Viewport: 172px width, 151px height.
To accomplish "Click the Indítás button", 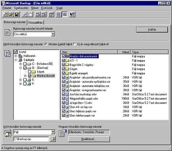I will point(152,30).
